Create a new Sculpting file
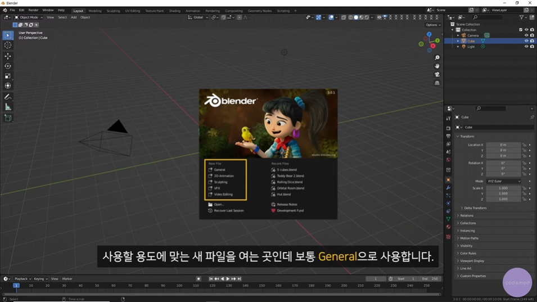This screenshot has height=302, width=537. coord(220,182)
